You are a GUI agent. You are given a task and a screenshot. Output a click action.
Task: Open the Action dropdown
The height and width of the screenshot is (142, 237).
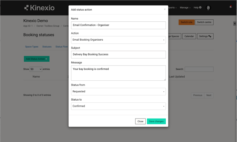pos(118,40)
